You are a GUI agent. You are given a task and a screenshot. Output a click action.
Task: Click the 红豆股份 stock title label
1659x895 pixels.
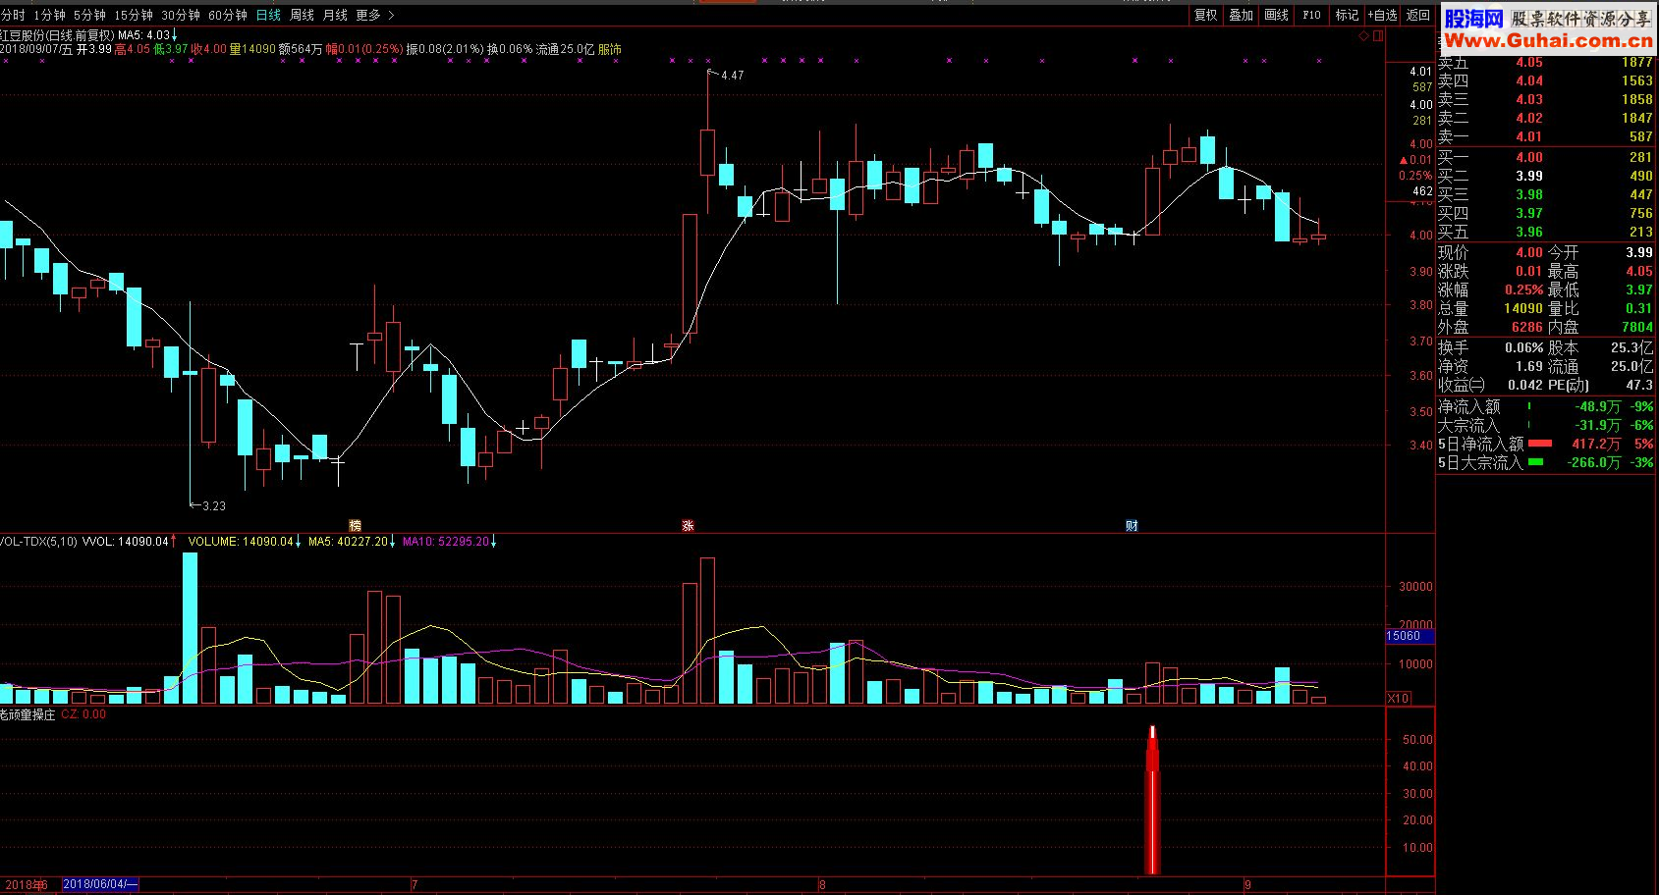point(23,35)
